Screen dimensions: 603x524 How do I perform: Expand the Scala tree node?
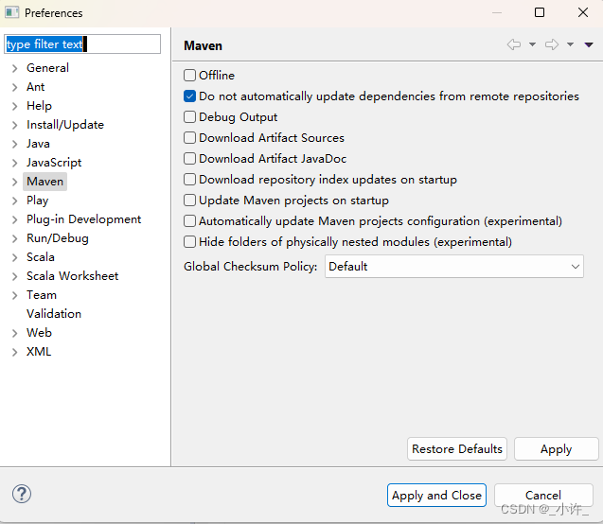pos(14,257)
